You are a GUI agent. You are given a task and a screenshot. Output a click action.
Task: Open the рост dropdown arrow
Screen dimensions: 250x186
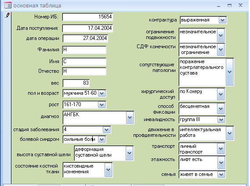[102, 105]
